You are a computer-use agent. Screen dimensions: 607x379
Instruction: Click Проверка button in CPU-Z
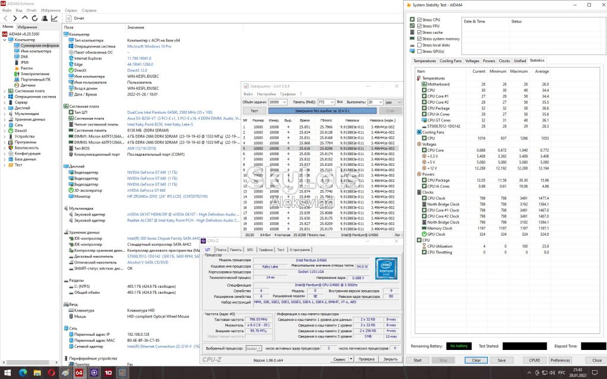pos(366,359)
